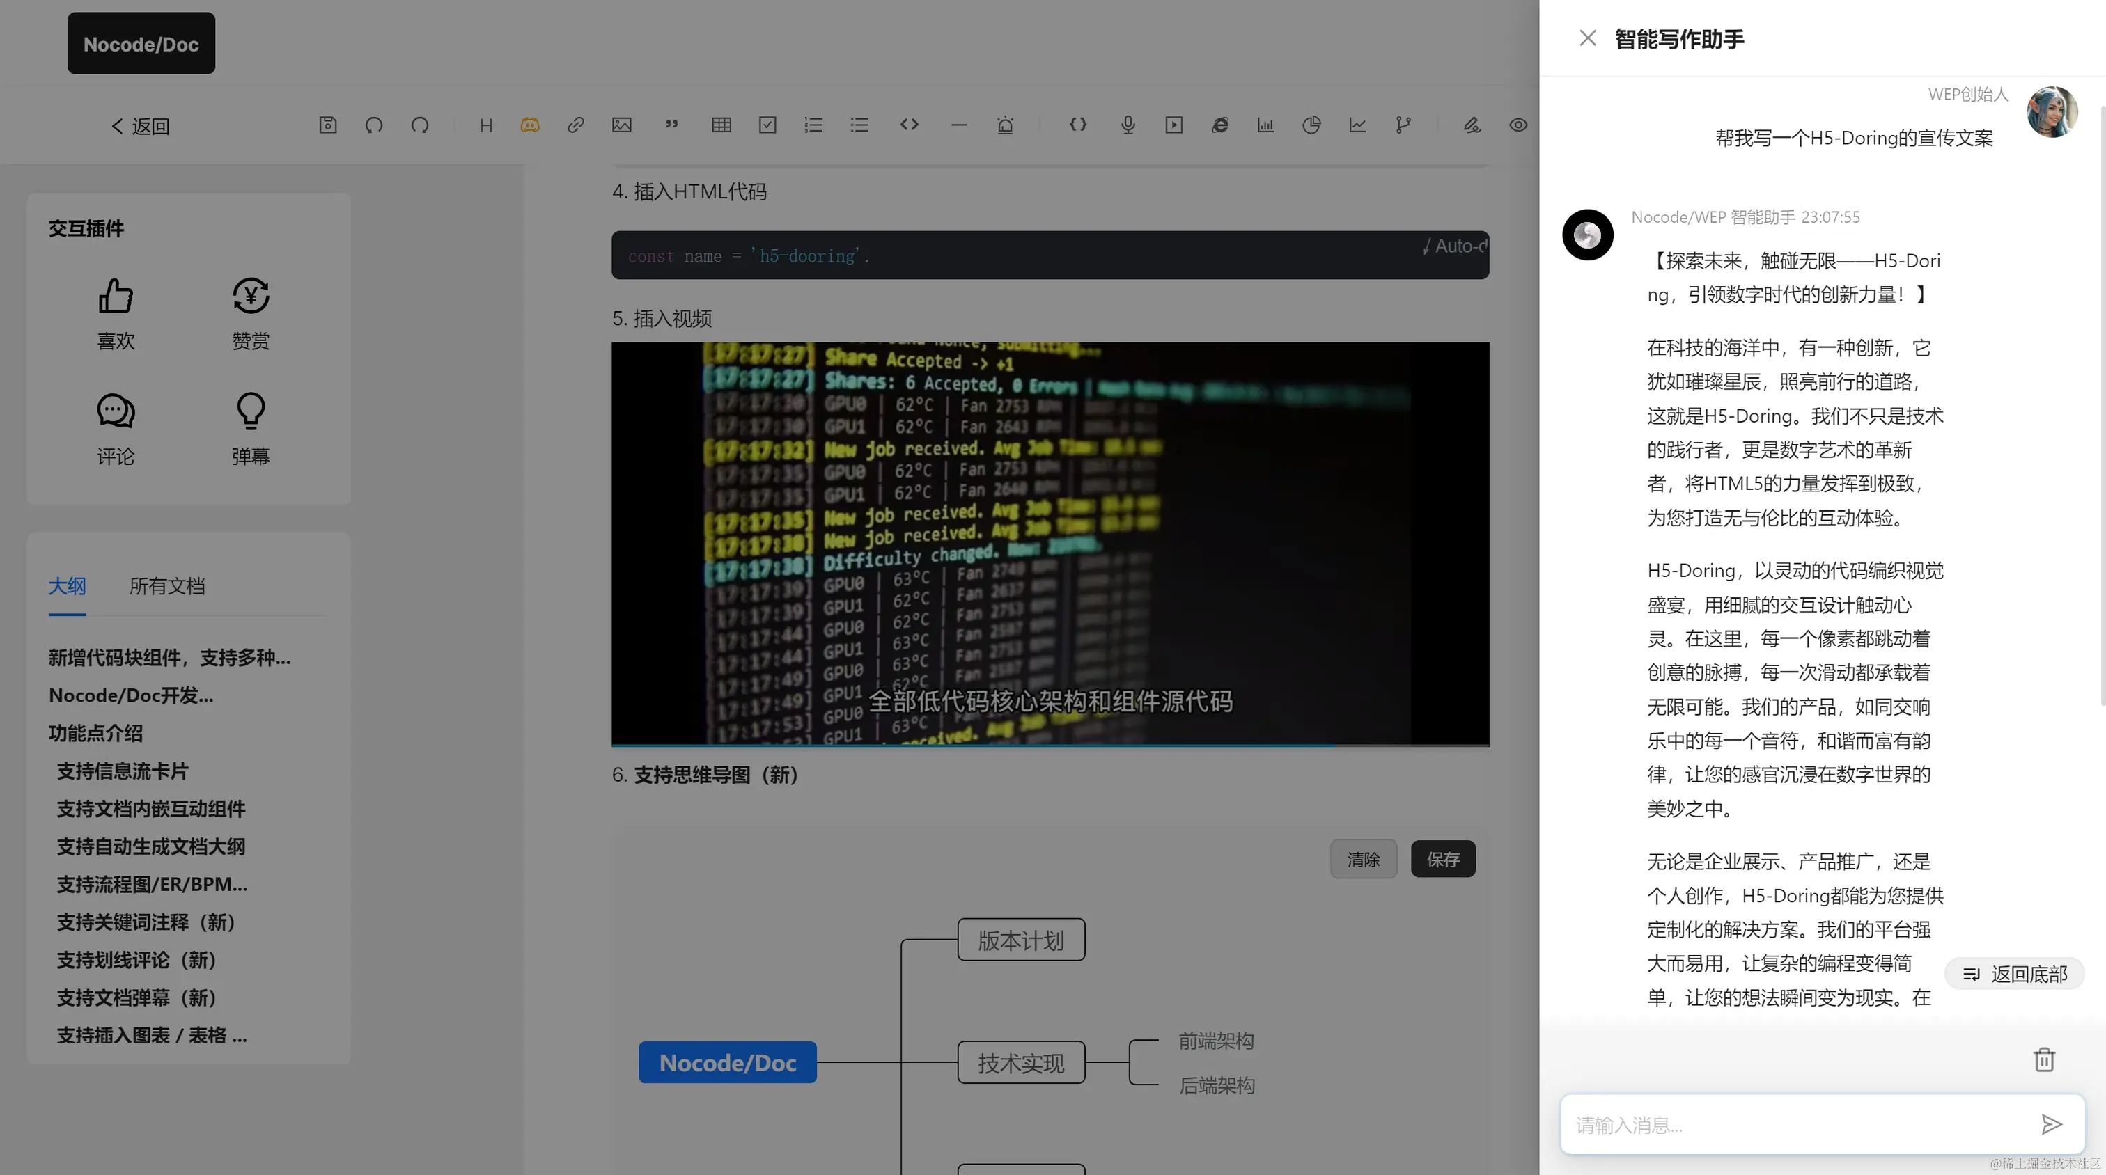The width and height of the screenshot is (2106, 1175).
Task: Click the microphone icon in toolbar
Action: 1128,125
